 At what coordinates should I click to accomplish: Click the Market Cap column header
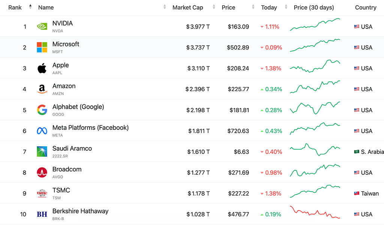coord(187,7)
